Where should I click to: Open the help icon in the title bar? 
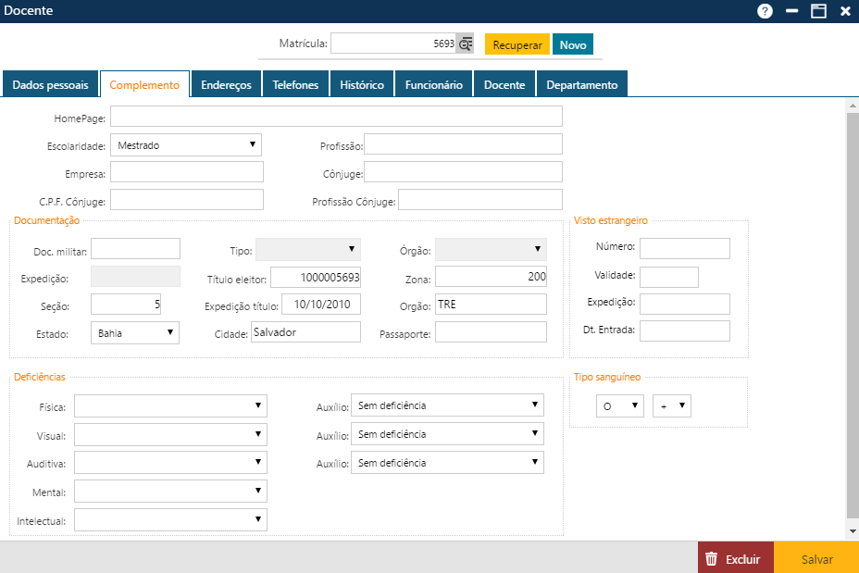click(765, 11)
